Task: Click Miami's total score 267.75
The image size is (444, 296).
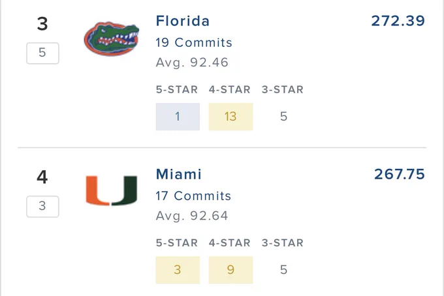Action: (400, 174)
